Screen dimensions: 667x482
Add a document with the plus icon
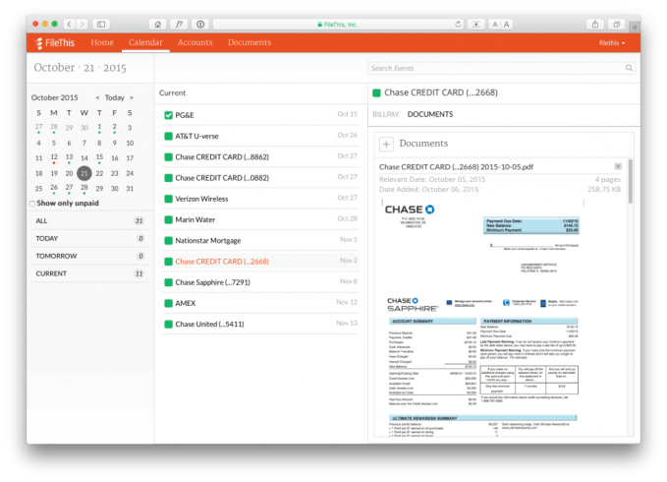click(x=386, y=145)
